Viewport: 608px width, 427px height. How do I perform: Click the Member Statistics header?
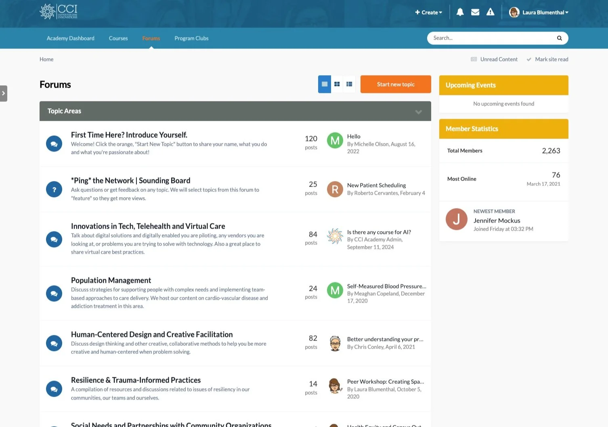pos(472,129)
